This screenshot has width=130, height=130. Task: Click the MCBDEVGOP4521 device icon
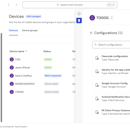12,84
